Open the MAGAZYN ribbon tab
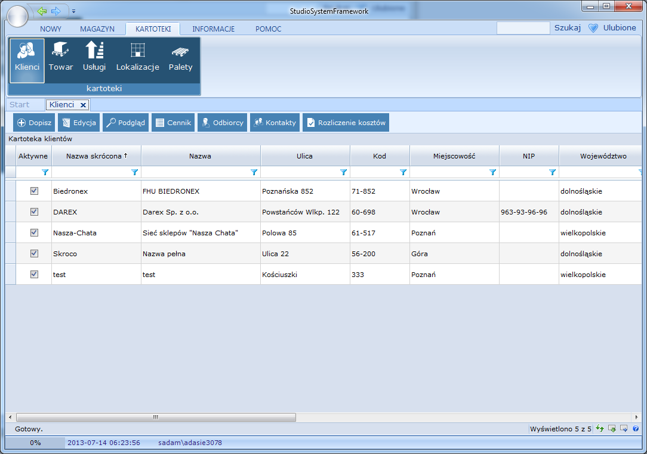This screenshot has height=454, width=647. click(x=97, y=29)
